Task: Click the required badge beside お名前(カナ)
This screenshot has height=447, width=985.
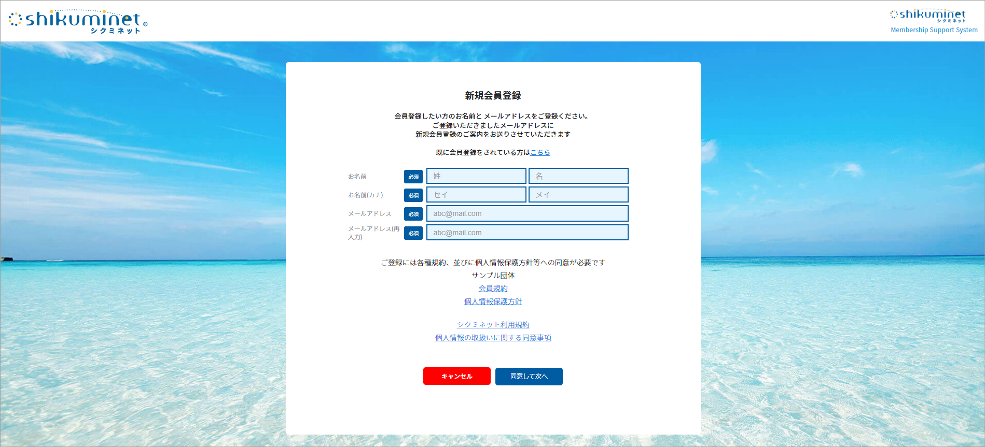Action: 413,195
